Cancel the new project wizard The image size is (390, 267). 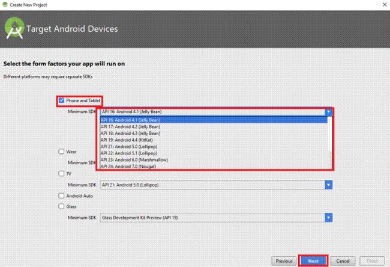coord(343,261)
